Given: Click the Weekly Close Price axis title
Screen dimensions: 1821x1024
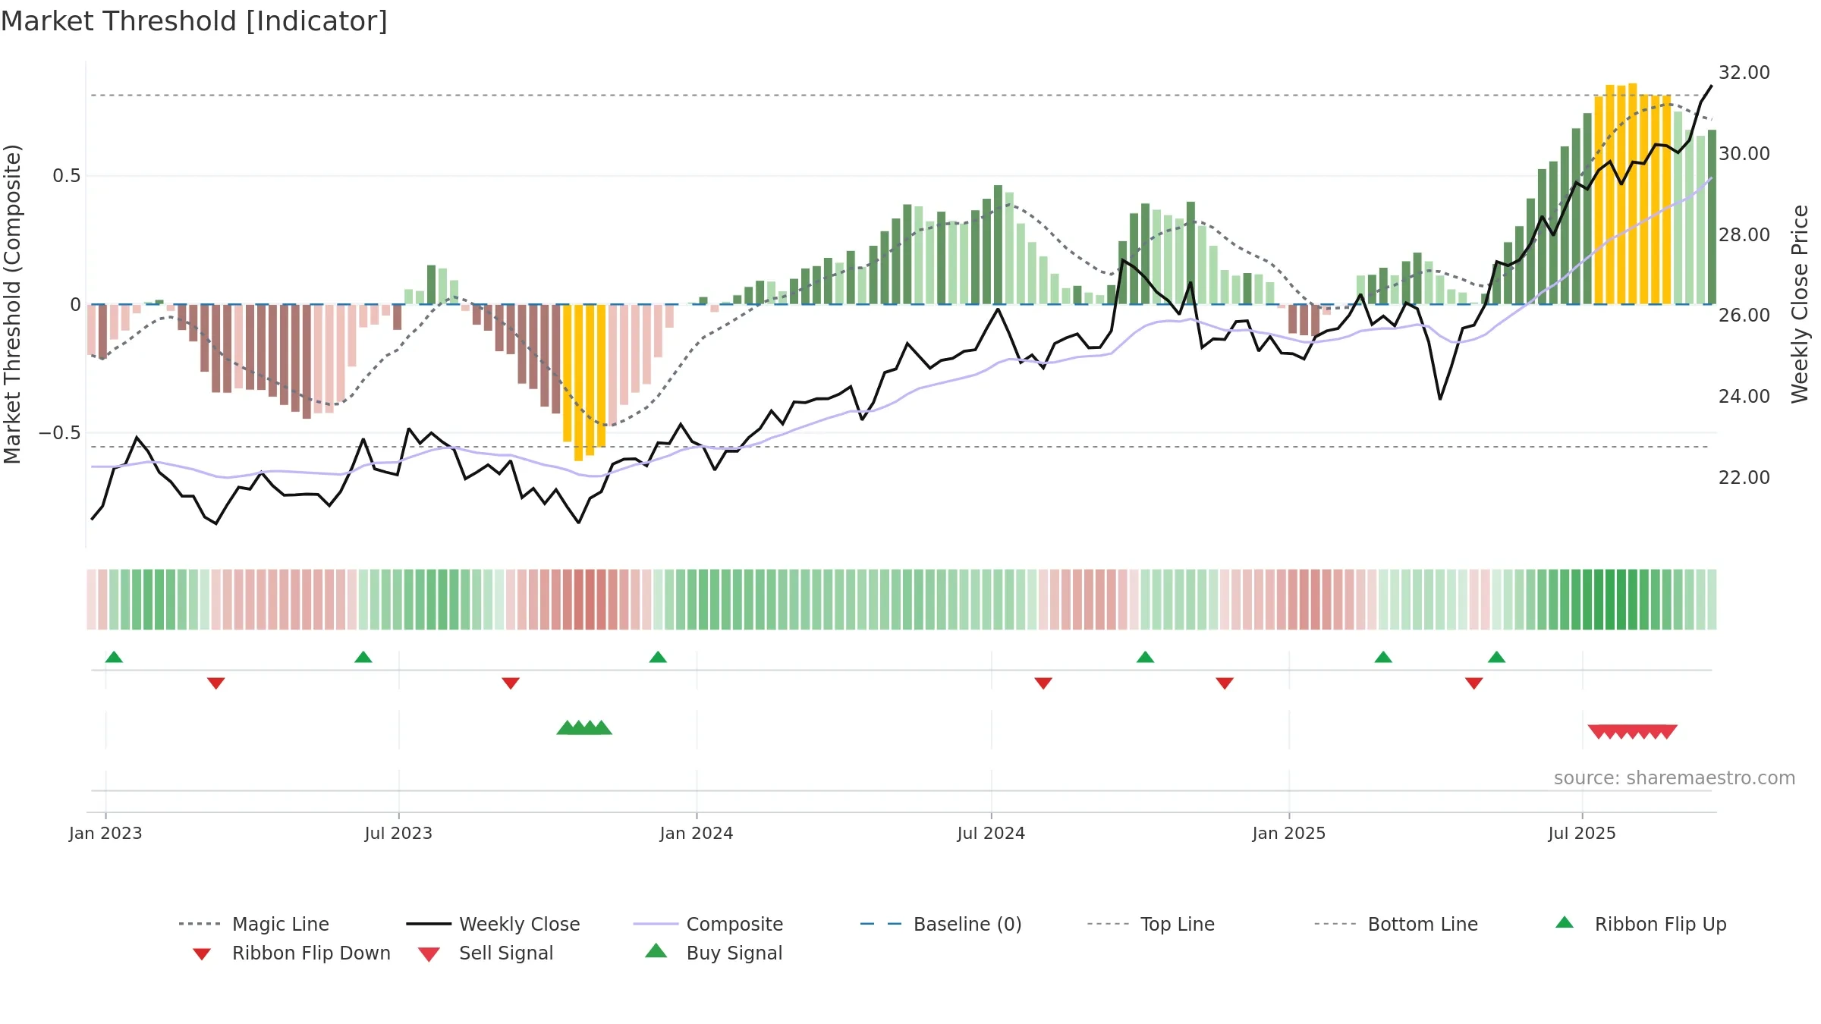Looking at the screenshot, I should [1800, 304].
